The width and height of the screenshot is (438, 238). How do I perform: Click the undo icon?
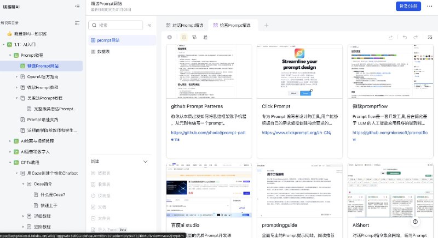pyautogui.click(x=405, y=37)
